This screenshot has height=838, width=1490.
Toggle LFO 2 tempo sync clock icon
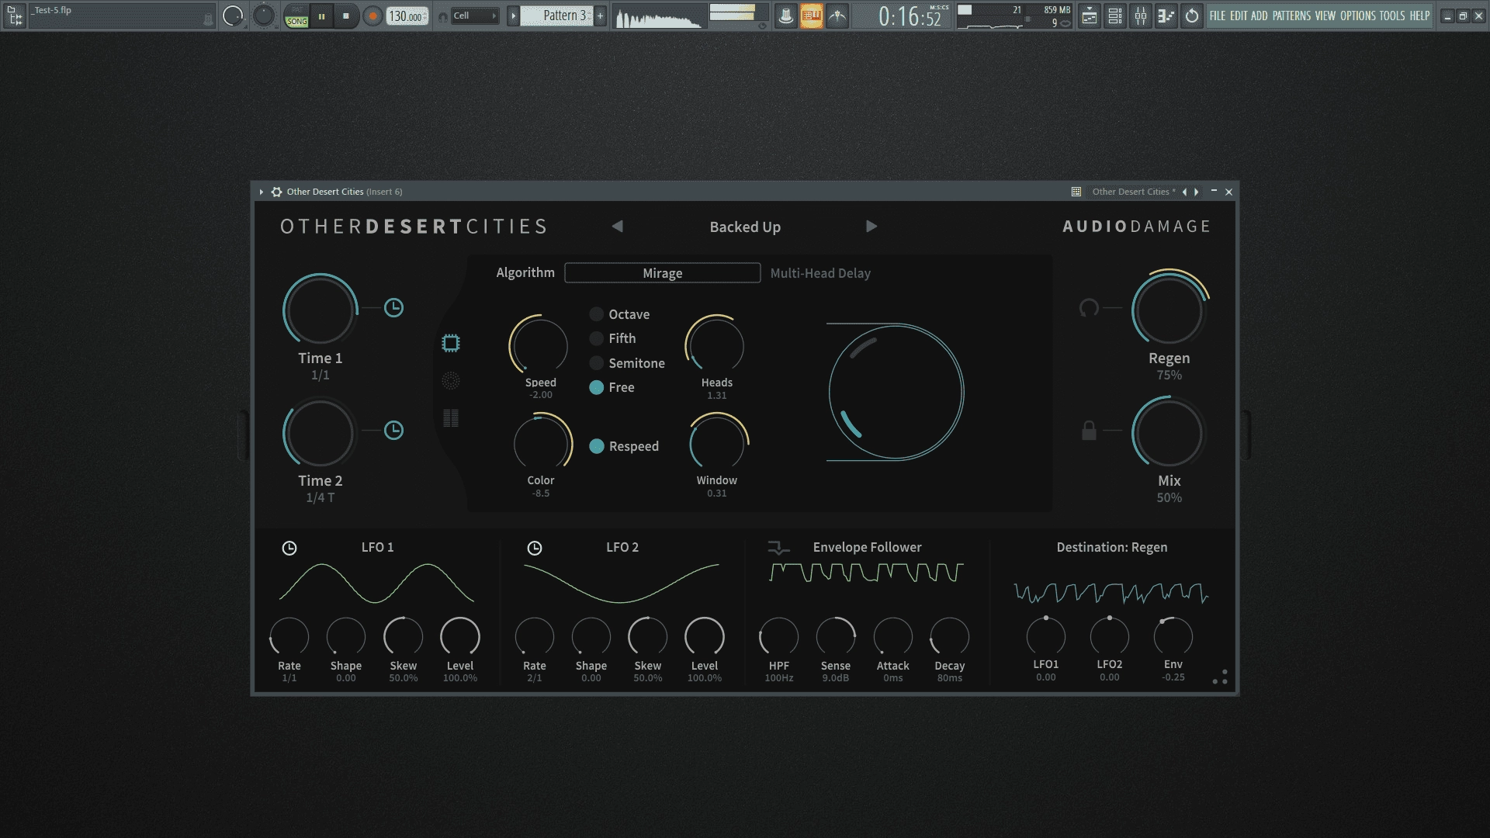tap(535, 549)
